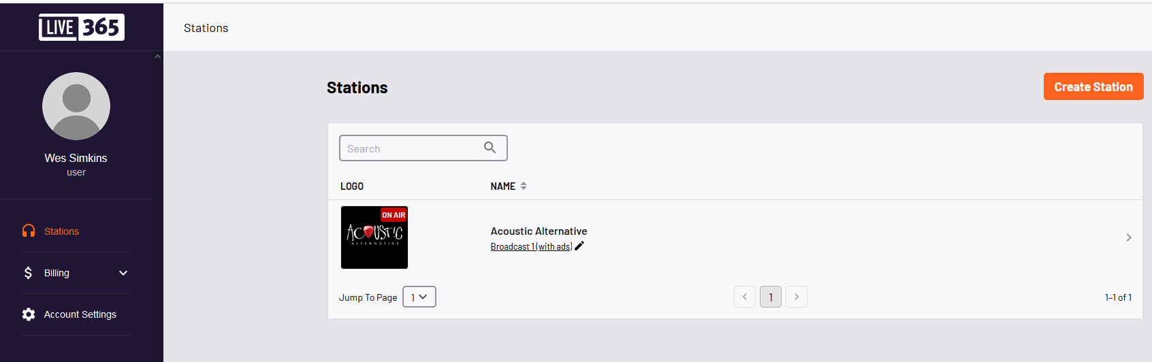Click the Live365 logo
Viewport: 1152px width, 362px height.
point(82,27)
